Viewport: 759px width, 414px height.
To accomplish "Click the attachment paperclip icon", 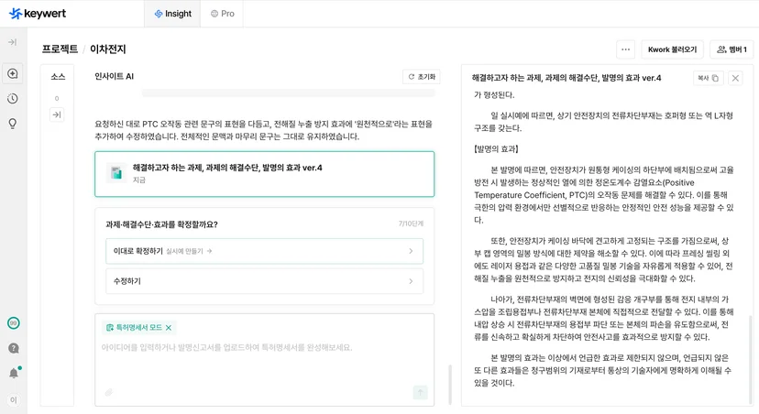I will 109,392.
